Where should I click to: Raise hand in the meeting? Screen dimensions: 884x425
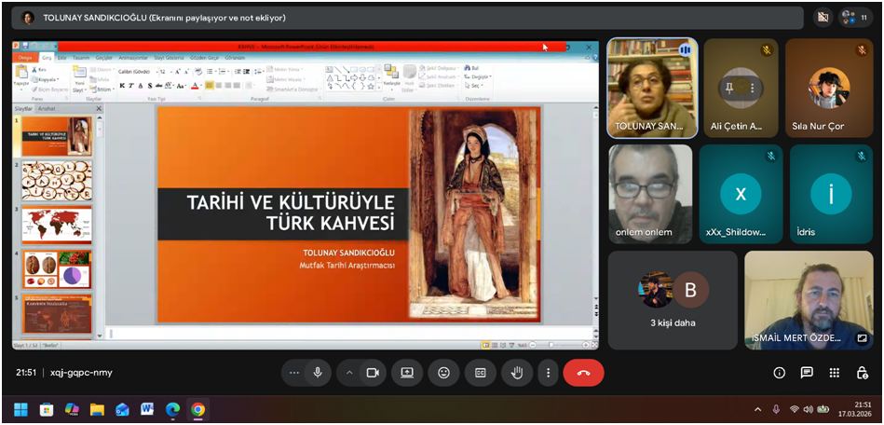coord(517,373)
